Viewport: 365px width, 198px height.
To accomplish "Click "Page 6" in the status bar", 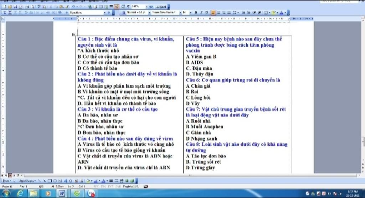I will 7,187.
